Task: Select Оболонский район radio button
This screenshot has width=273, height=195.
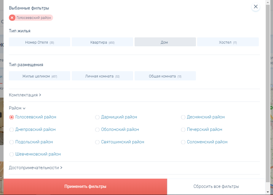Action: click(97, 130)
